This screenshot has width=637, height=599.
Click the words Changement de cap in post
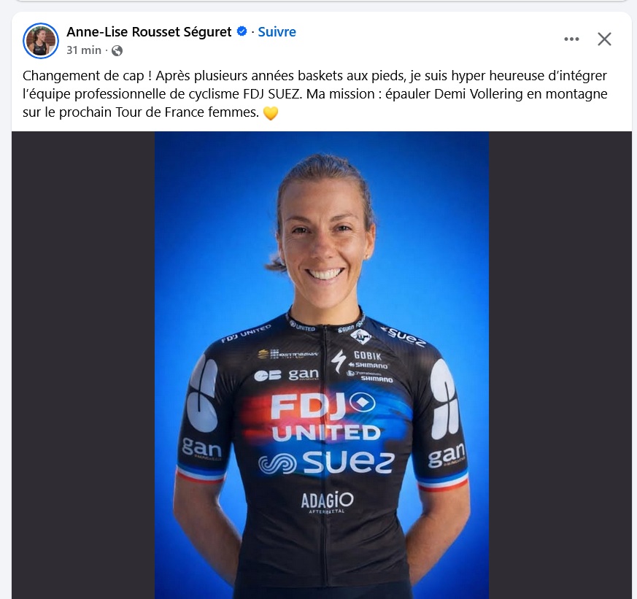(x=83, y=76)
